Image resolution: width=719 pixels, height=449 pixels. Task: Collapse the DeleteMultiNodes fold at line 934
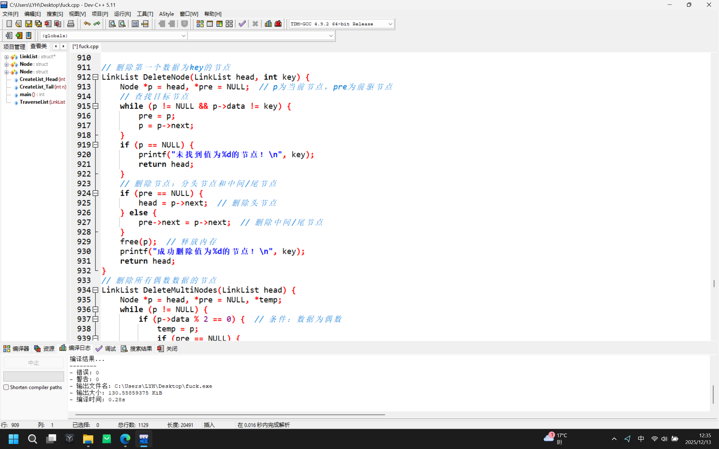click(95, 290)
